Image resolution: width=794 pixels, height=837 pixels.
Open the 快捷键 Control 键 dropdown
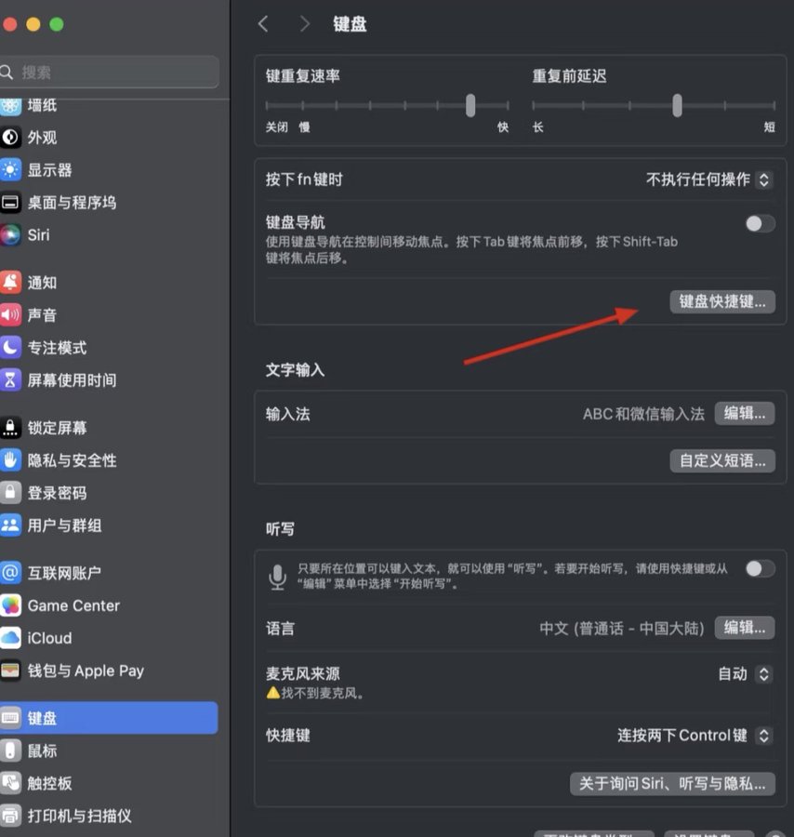point(695,736)
